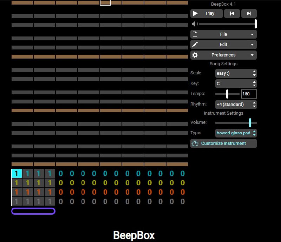The height and width of the screenshot is (242, 281).
Task: Click the BeepBox title heading
Action: (134, 235)
